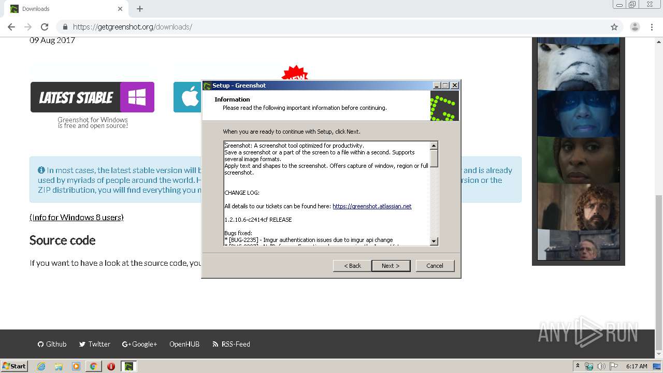663x373 pixels.
Task: Open the Github footer link
Action: click(52, 344)
